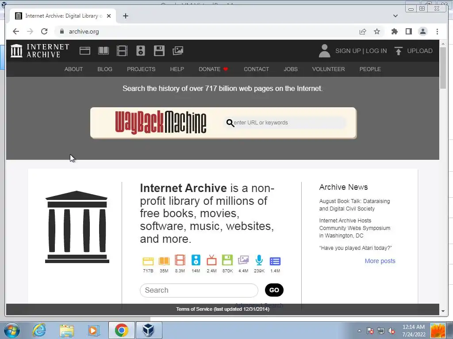The height and width of the screenshot is (339, 453).
Task: Switch to VirtualBox taskbar icon
Action: (149, 330)
